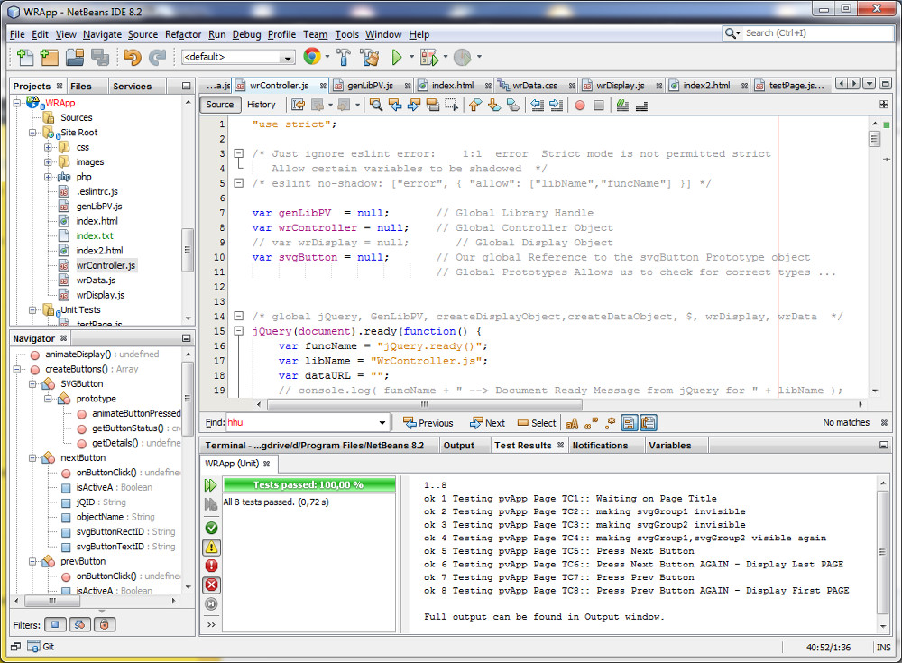Toggle Regular Expression in find bar
Viewport: 902px width, 663px height.
click(x=611, y=423)
